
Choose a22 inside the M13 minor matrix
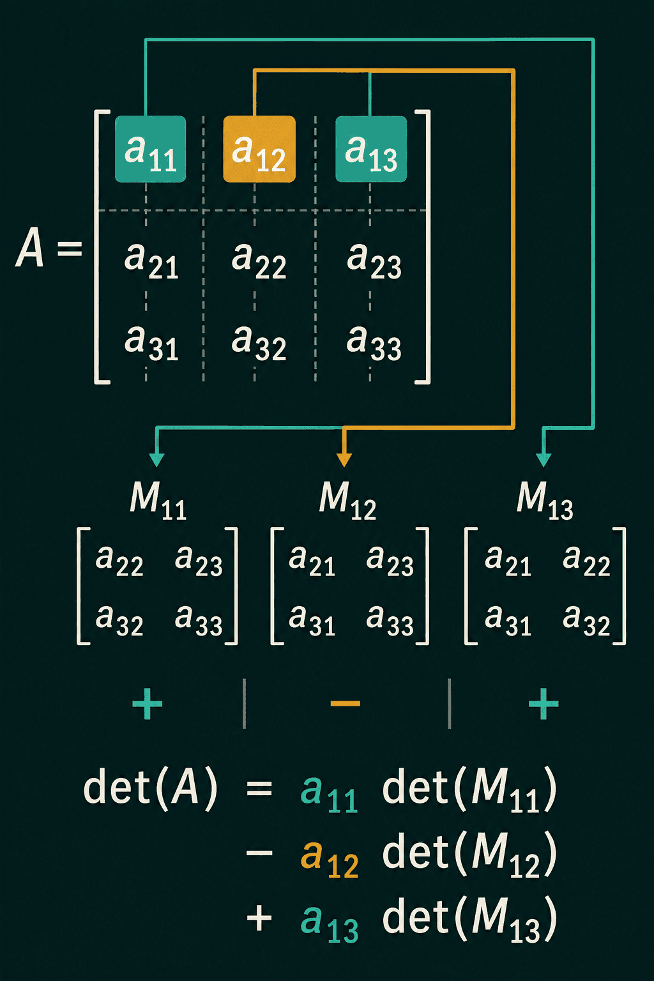tap(587, 561)
